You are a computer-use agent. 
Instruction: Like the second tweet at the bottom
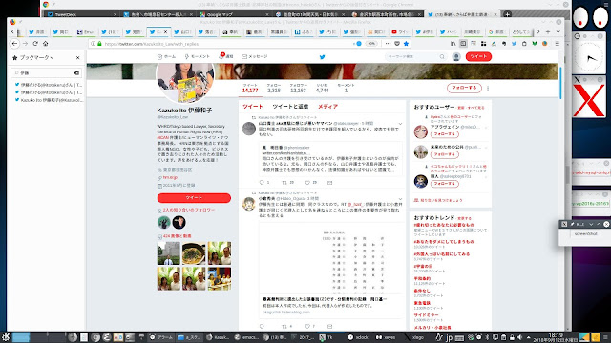click(307, 326)
